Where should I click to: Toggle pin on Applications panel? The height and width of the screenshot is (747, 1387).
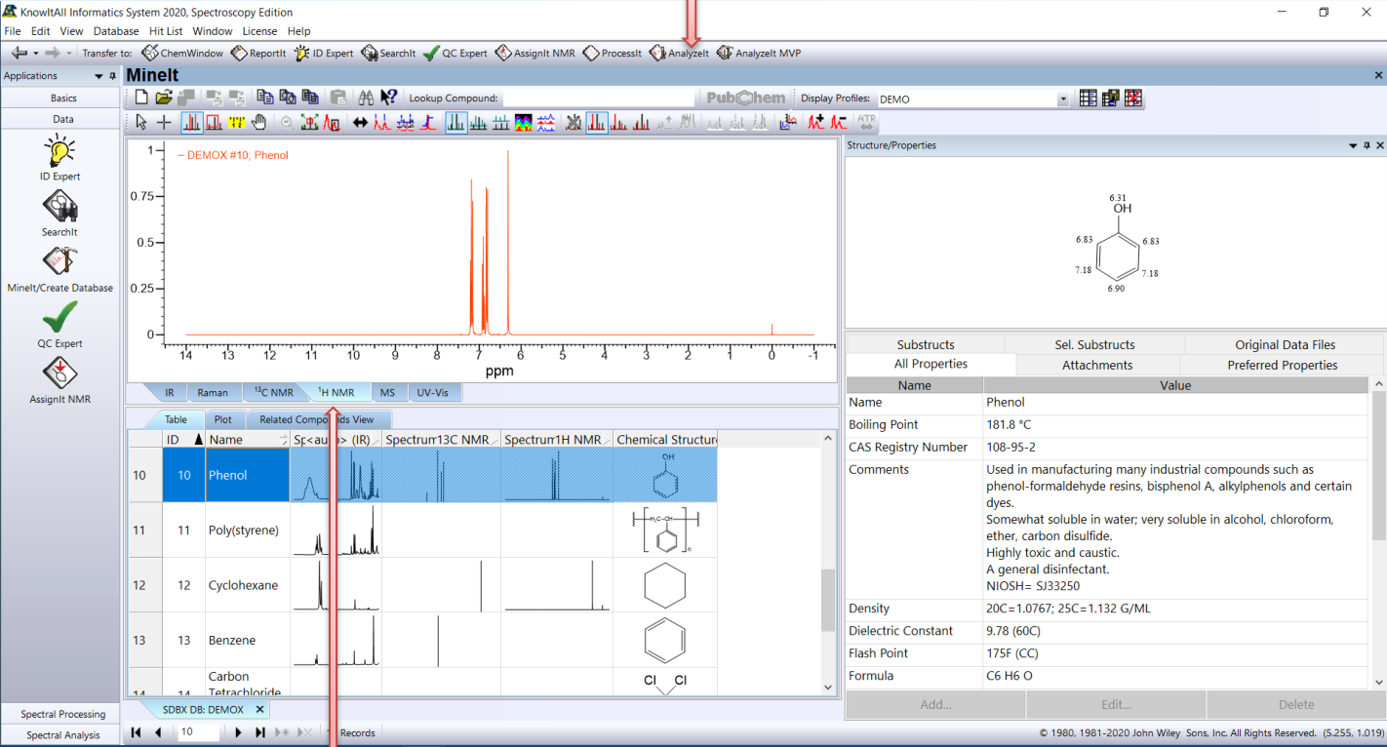pos(113,76)
